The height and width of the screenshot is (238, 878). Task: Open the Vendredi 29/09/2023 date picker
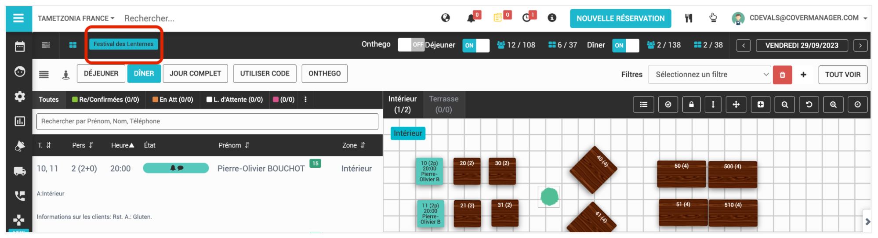802,45
